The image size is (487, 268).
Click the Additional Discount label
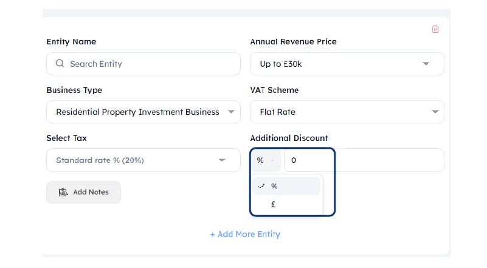(x=289, y=138)
